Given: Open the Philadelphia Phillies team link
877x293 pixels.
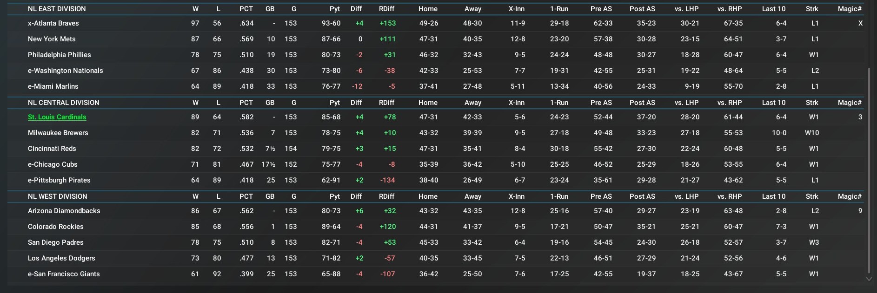Looking at the screenshot, I should (x=60, y=55).
